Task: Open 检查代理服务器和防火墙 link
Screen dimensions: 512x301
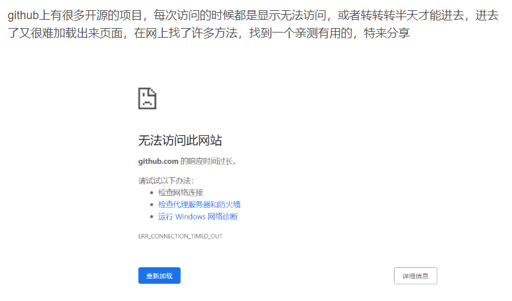Action: click(x=199, y=205)
